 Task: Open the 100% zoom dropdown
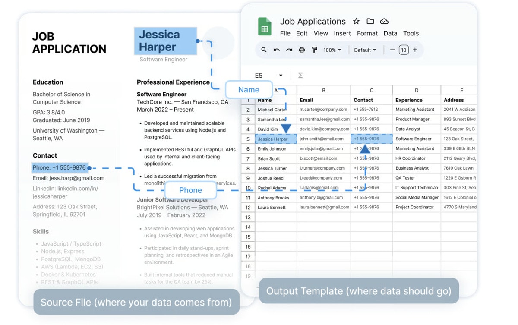(x=332, y=50)
